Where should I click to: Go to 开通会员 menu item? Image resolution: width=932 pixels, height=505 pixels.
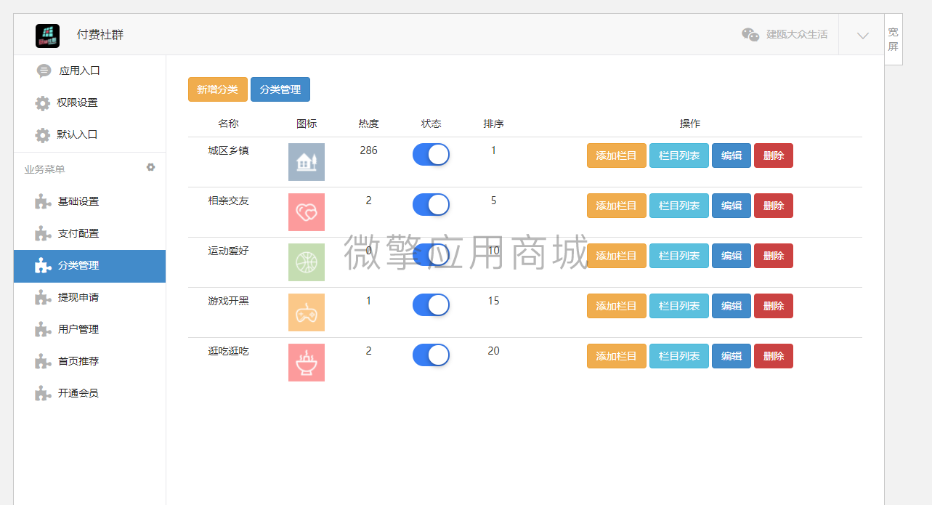pyautogui.click(x=89, y=393)
